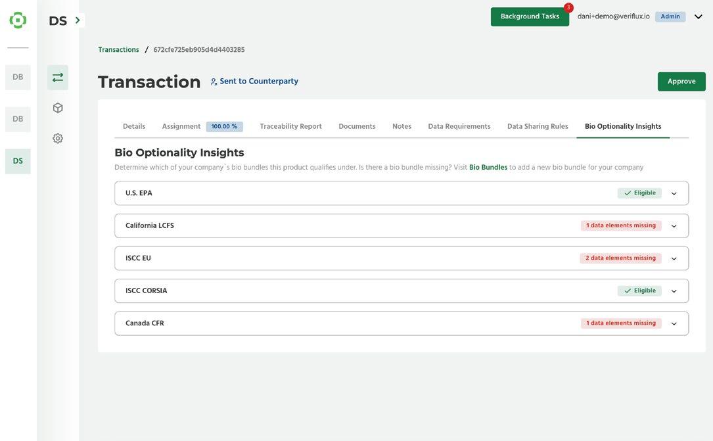
Task: Select the first DB workspace tile
Action: pyautogui.click(x=18, y=78)
